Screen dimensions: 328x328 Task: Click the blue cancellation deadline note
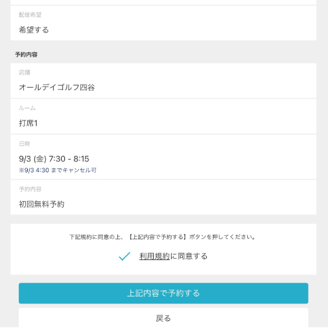tap(57, 170)
